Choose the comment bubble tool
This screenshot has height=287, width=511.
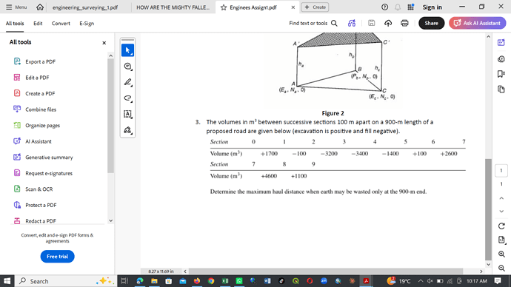127,67
